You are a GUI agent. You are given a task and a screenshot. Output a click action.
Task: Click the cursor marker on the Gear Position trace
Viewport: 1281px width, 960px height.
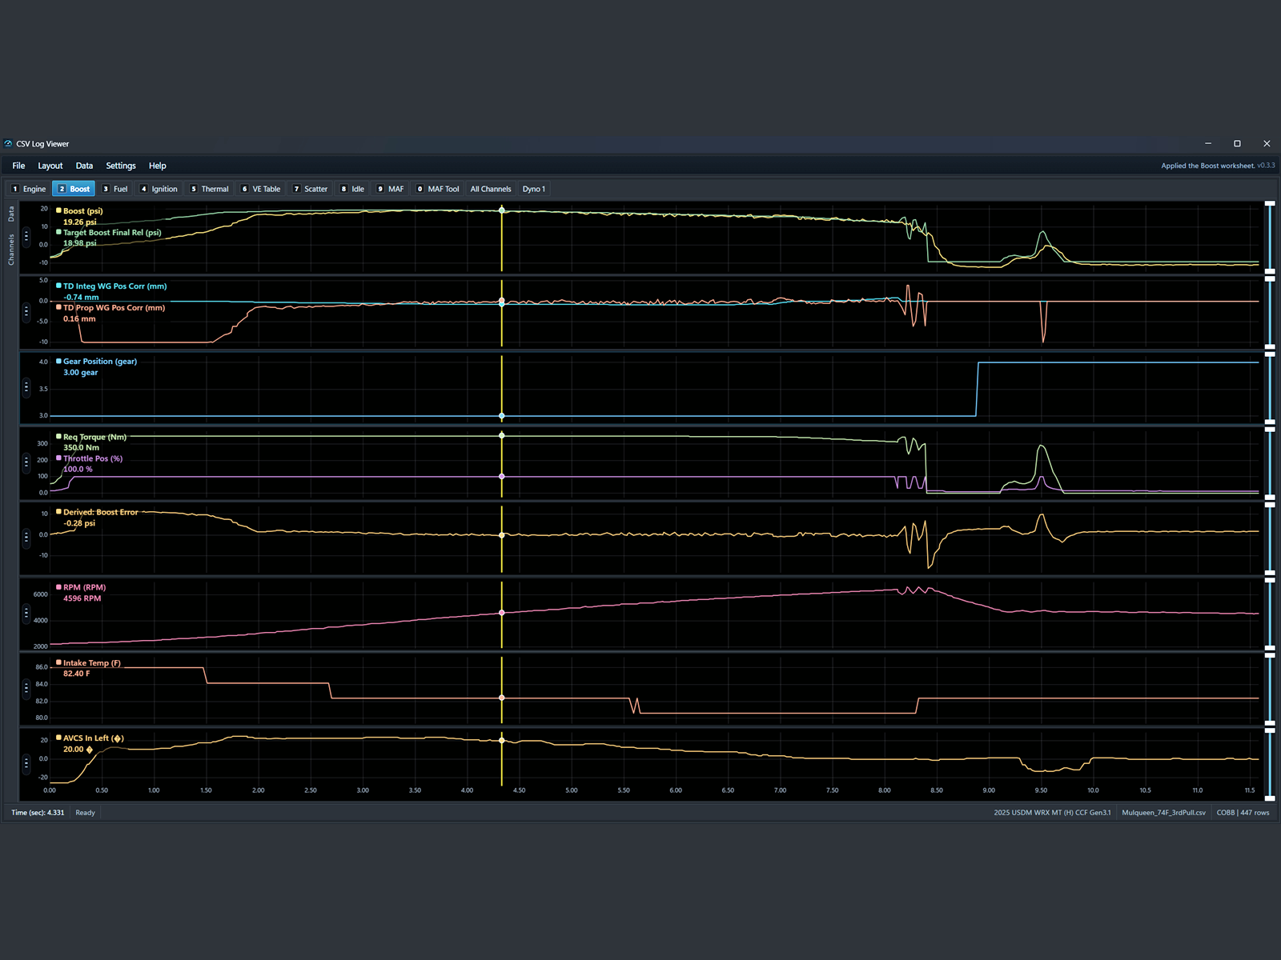(502, 416)
